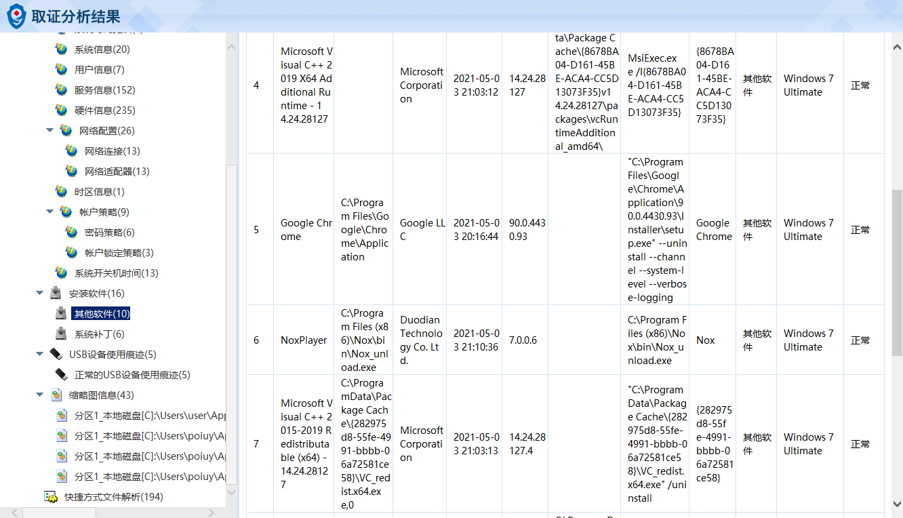Collapse the 缩略图信息(43) tree node
Screen dimensions: 903x518
[x=39, y=395]
